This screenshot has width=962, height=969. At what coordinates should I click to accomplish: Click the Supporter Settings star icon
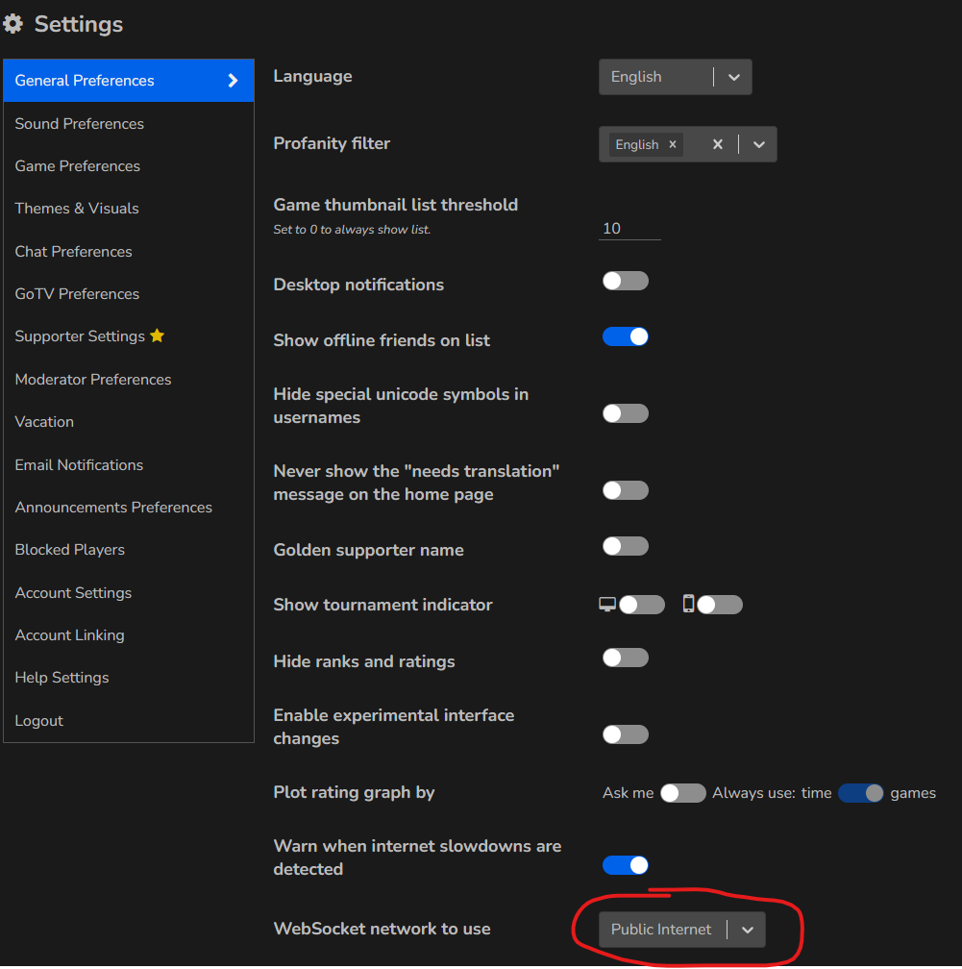[158, 336]
